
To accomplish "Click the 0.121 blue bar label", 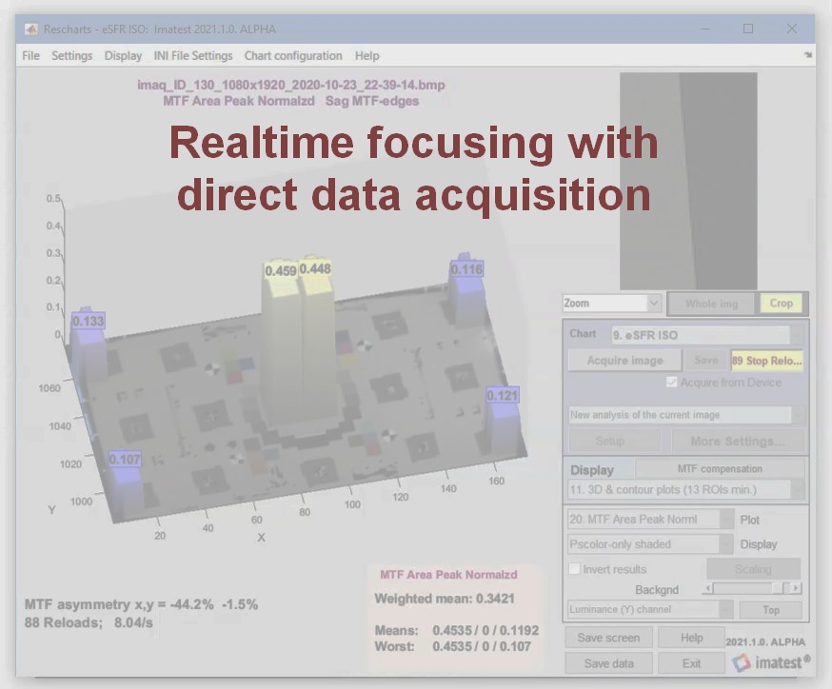I will [x=502, y=395].
